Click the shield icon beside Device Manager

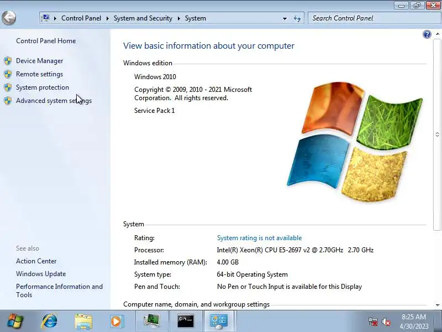point(8,61)
